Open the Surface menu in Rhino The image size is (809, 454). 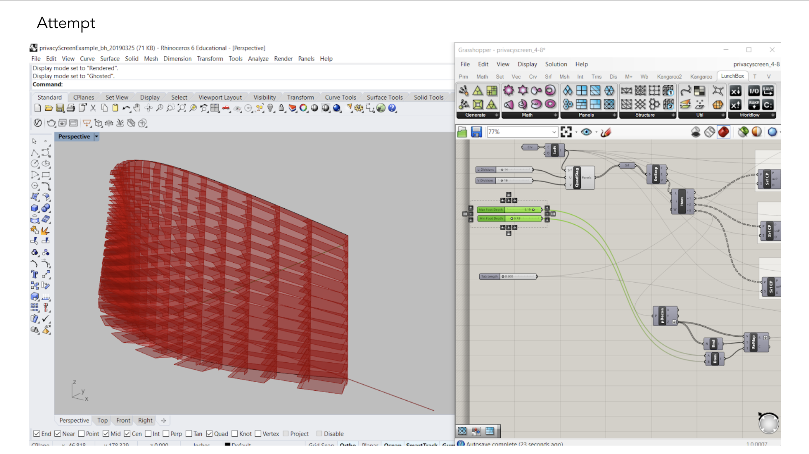point(110,59)
